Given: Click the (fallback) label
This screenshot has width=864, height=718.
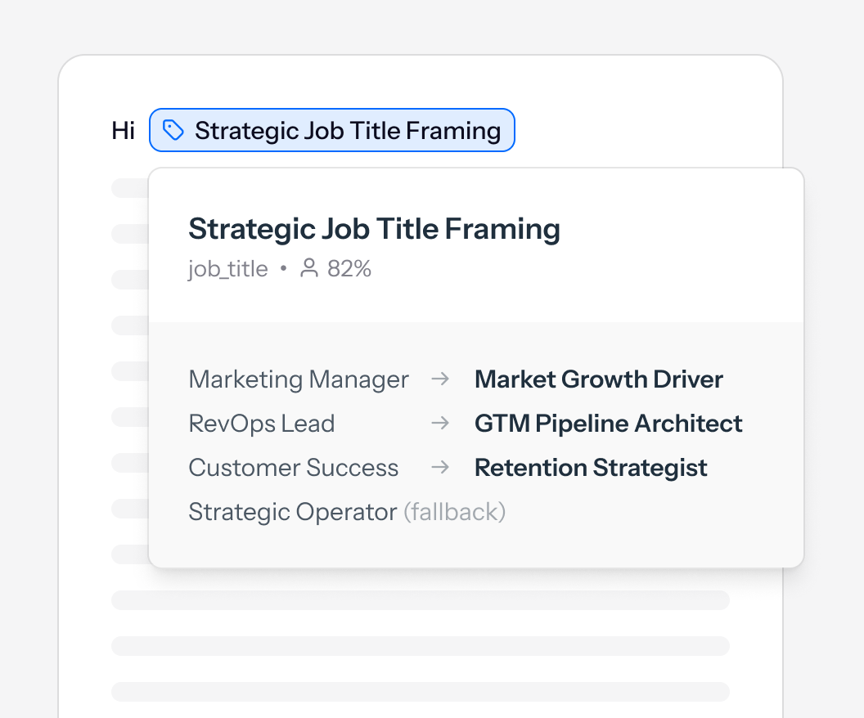Looking at the screenshot, I should click(x=454, y=512).
